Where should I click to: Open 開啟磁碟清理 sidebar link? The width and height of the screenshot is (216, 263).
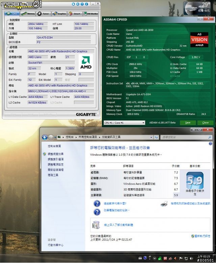point(56,170)
